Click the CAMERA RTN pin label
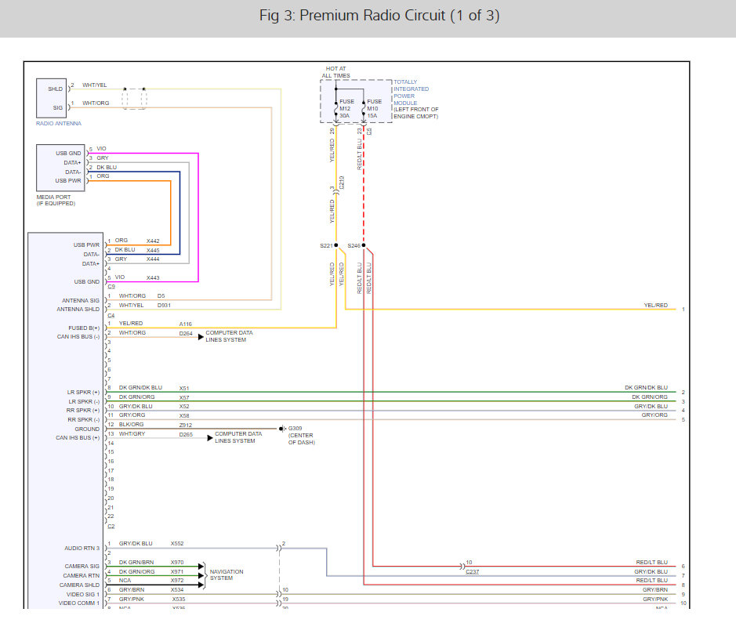This screenshot has width=736, height=634. click(82, 576)
